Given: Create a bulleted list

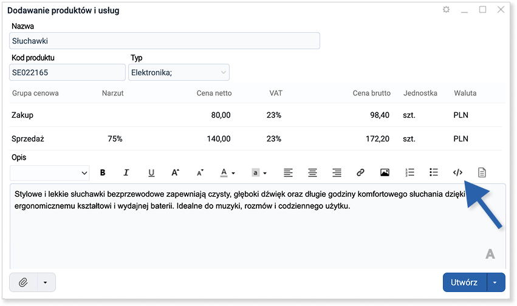Looking at the screenshot, I should coord(434,173).
